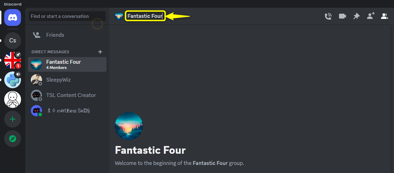Open the Friends tab
This screenshot has height=173, width=394.
coord(67,35)
